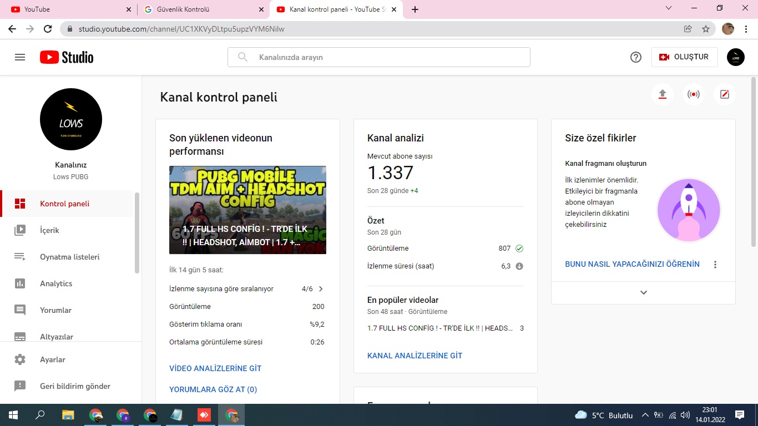Click the OLUŞTUR create button
The width and height of the screenshot is (758, 426).
click(x=684, y=57)
